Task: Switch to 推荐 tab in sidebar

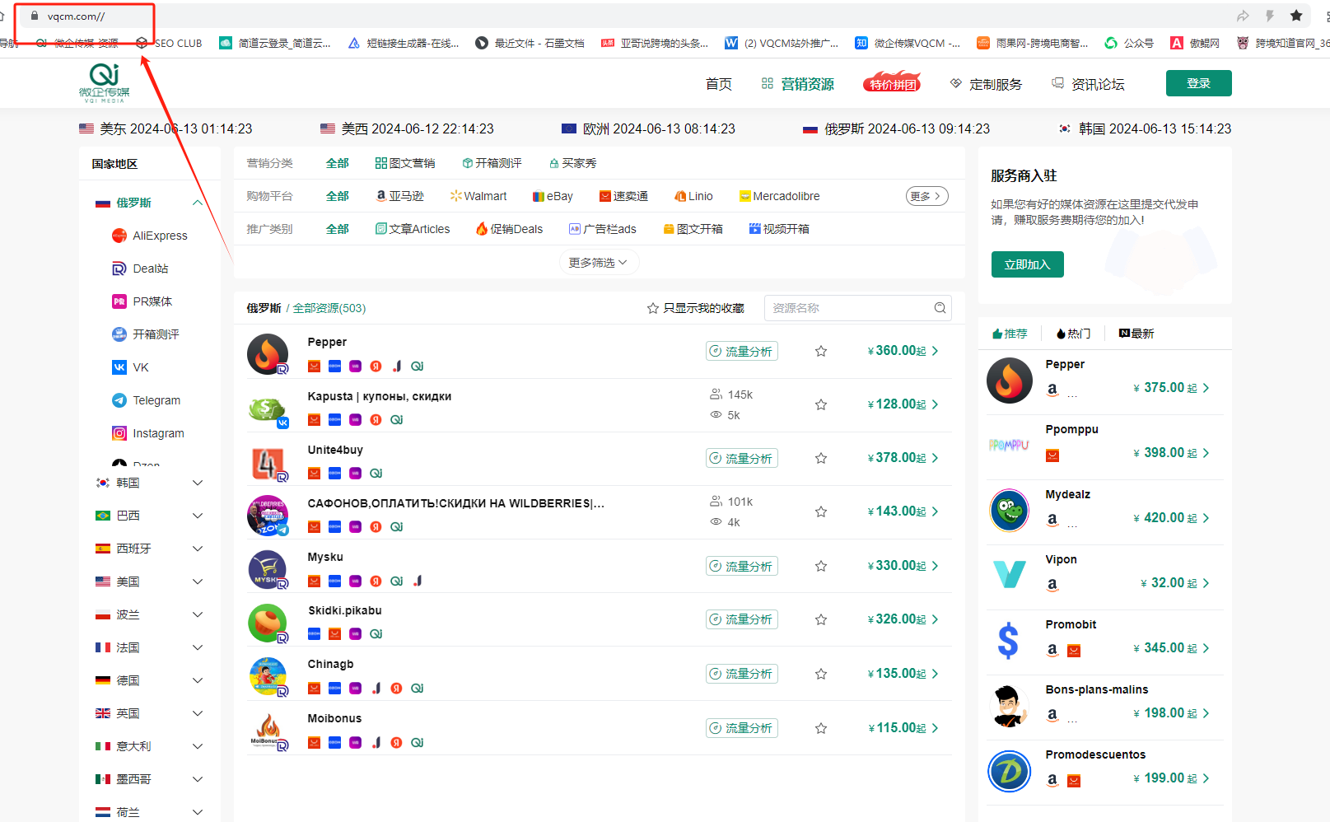Action: click(x=1010, y=334)
